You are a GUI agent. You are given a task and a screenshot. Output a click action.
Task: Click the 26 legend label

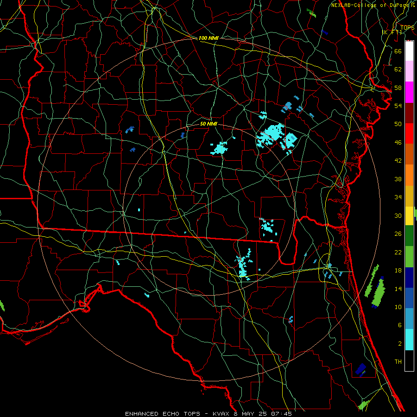398,234
